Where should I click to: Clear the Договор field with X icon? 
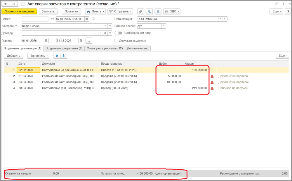point(105,33)
